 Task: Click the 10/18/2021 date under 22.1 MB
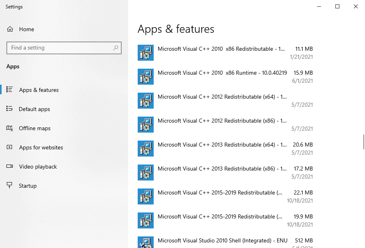click(x=300, y=200)
